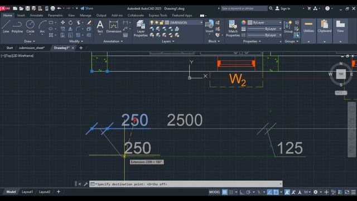
Task: Click the Share button
Action: coord(86,8)
